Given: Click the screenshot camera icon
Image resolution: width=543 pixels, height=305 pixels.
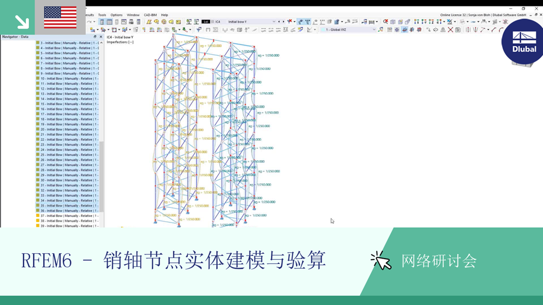Looking at the screenshot, I should coord(458,30).
